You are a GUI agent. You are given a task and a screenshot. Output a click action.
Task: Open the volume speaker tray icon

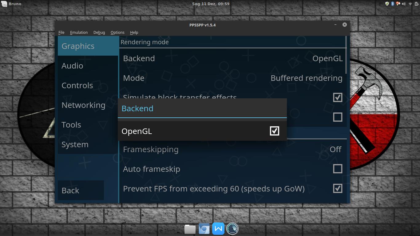pos(404,4)
